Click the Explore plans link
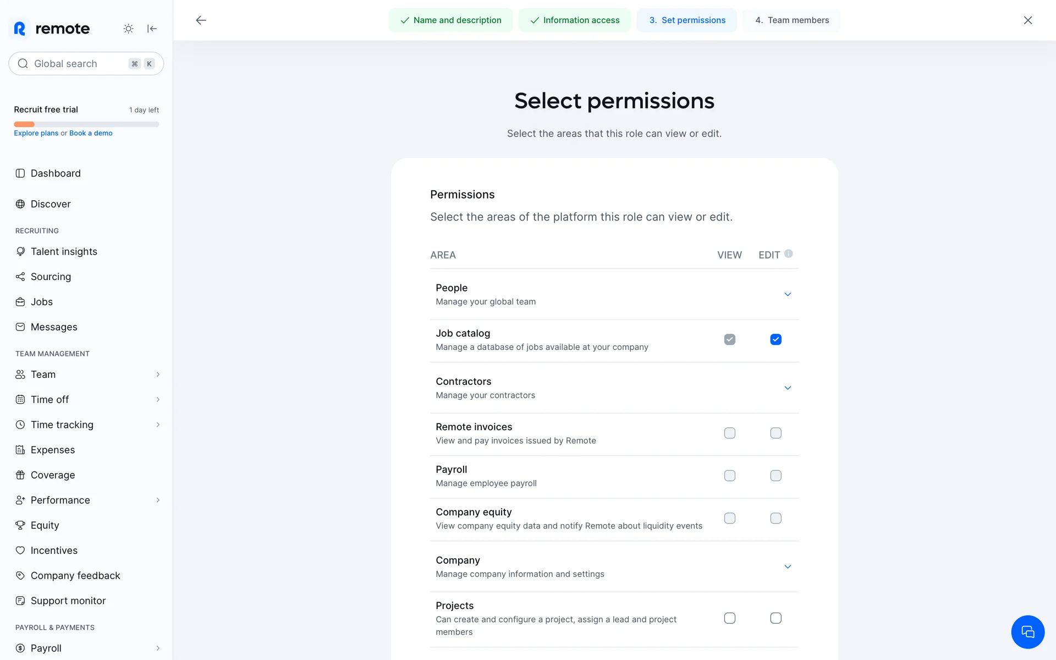Viewport: 1056px width, 660px height. click(36, 133)
